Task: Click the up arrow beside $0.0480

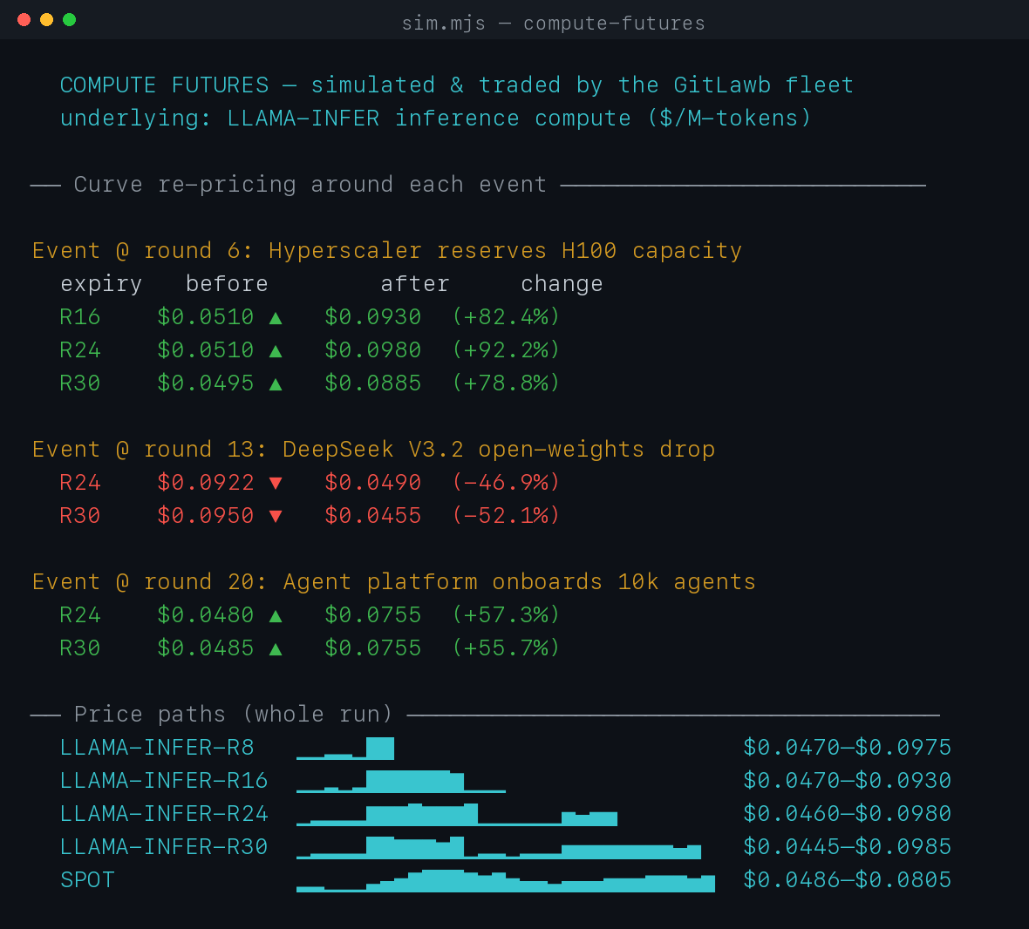Action: [276, 616]
